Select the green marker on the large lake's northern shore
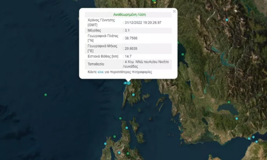The image size is (267, 160). (229, 102)
